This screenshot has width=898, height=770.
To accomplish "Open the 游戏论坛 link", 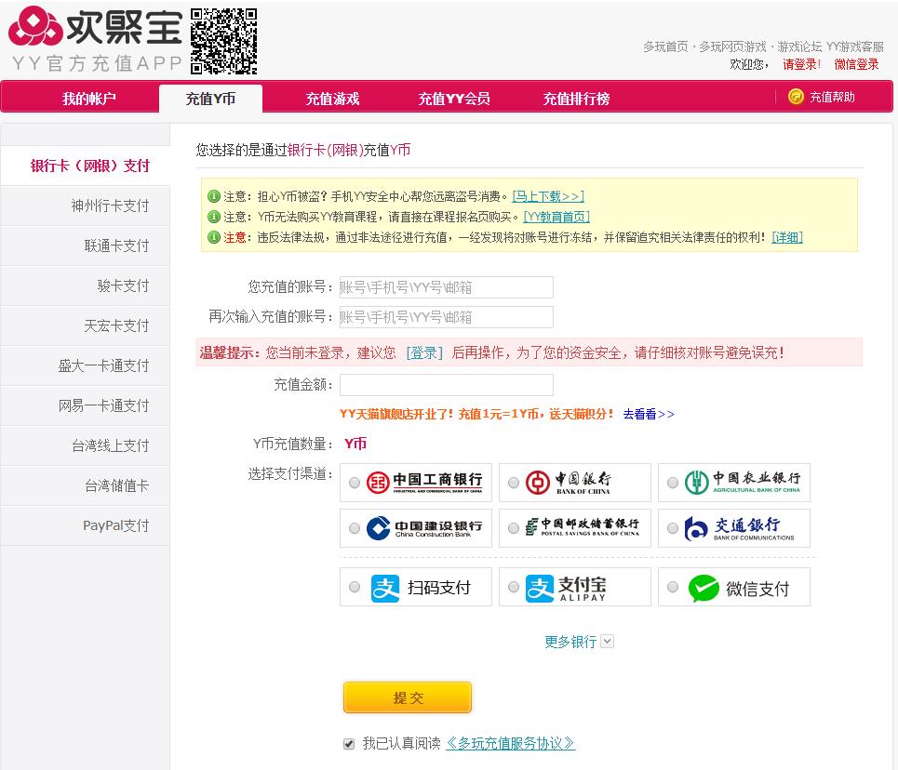I will tap(799, 46).
